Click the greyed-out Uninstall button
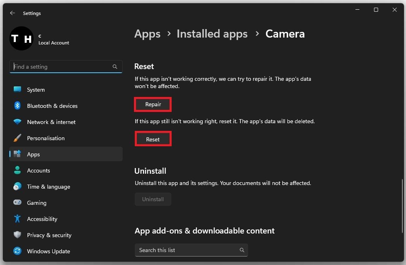Viewport: 406px width, 265px height. (x=153, y=199)
